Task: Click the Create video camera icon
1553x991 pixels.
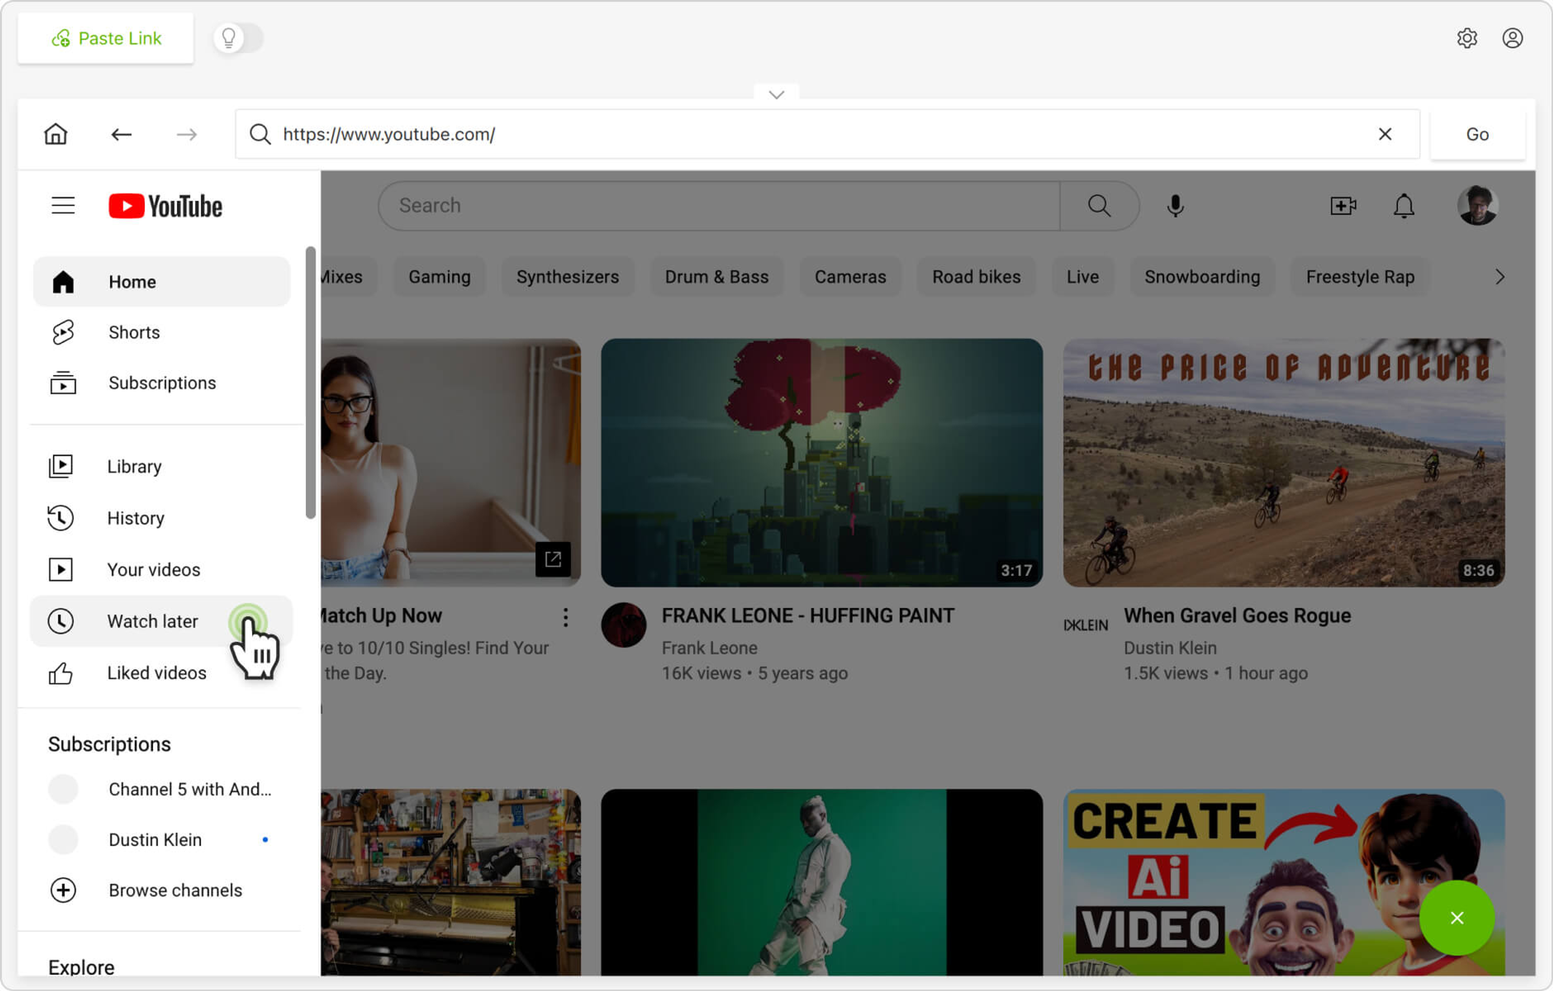Action: 1343,206
